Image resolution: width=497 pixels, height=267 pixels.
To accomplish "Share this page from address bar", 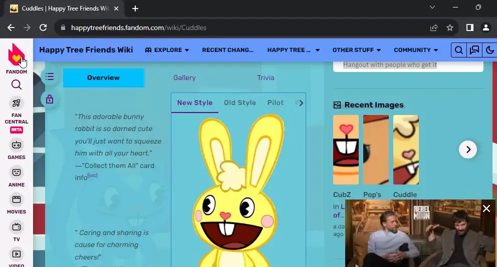I will (x=433, y=28).
